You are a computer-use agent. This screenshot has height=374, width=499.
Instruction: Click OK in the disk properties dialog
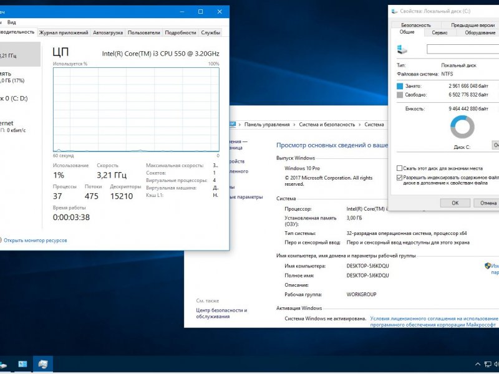tap(455, 203)
